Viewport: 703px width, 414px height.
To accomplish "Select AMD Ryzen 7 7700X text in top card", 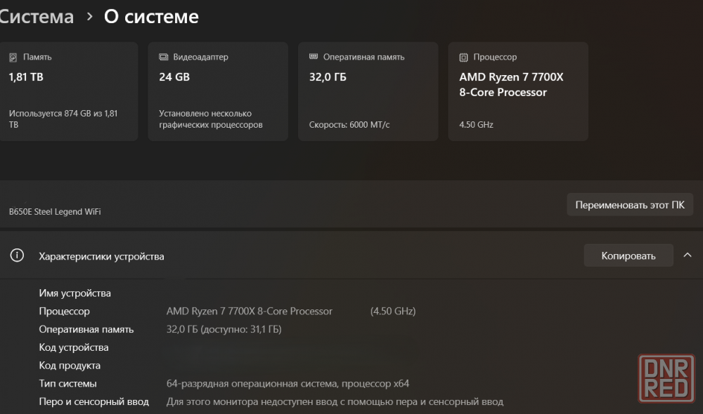I will (511, 84).
